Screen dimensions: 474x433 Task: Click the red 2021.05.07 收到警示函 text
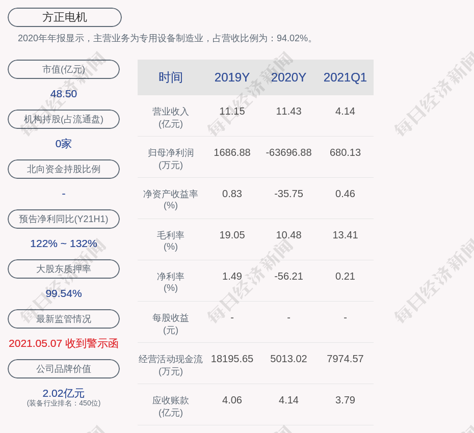(64, 343)
